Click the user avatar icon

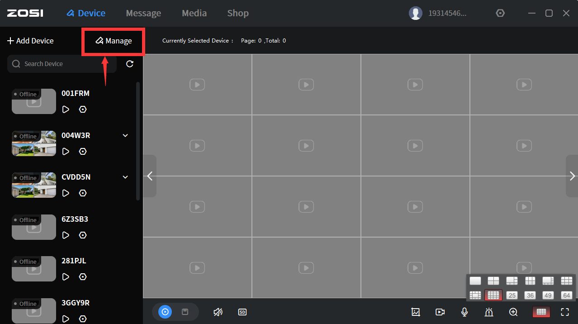(x=416, y=13)
